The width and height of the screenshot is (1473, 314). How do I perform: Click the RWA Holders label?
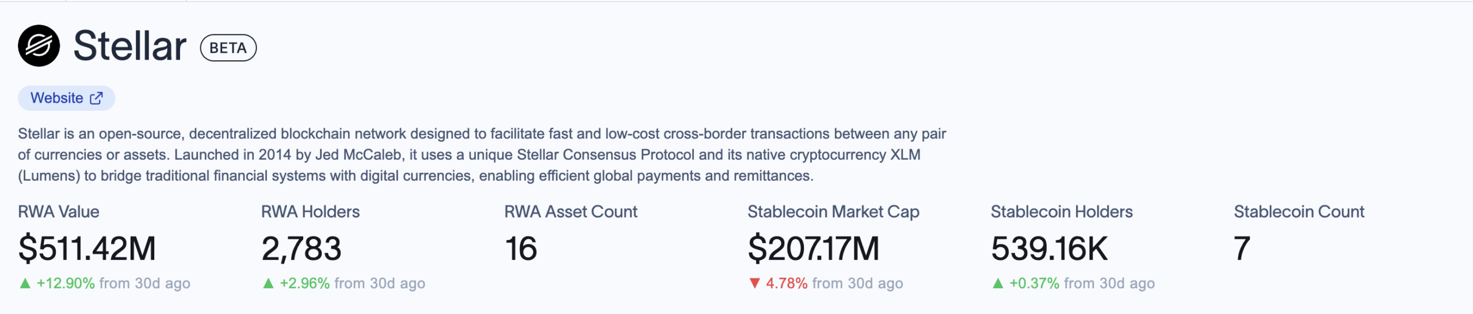pos(310,212)
